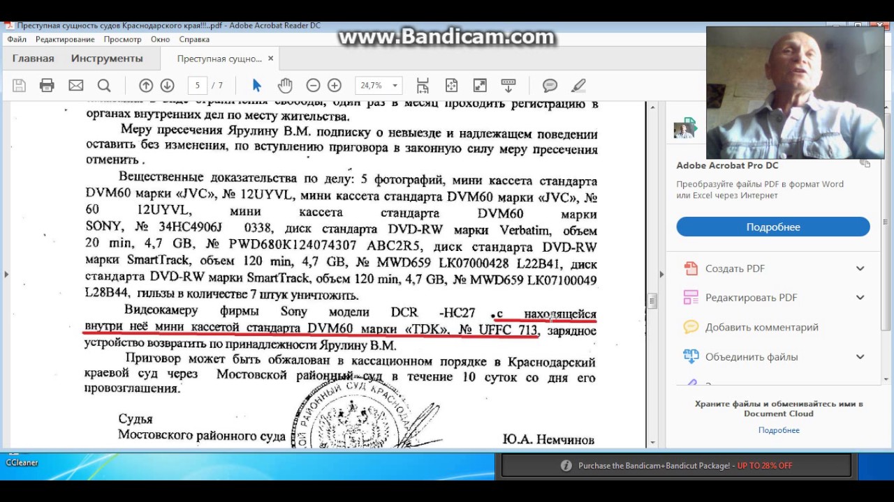Activate the Selection arrow tool
Image resolution: width=894 pixels, height=502 pixels.
coord(256,85)
